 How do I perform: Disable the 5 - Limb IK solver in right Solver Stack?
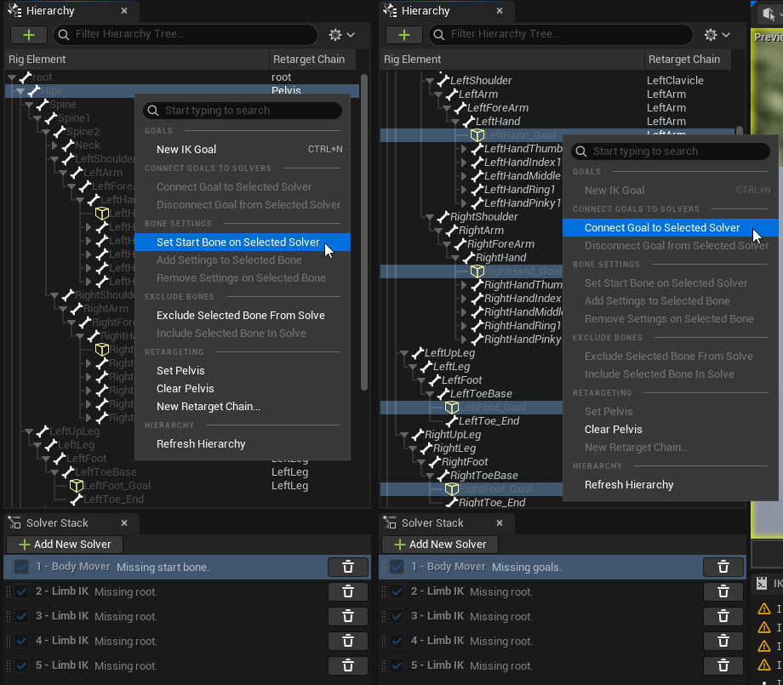[x=397, y=665]
